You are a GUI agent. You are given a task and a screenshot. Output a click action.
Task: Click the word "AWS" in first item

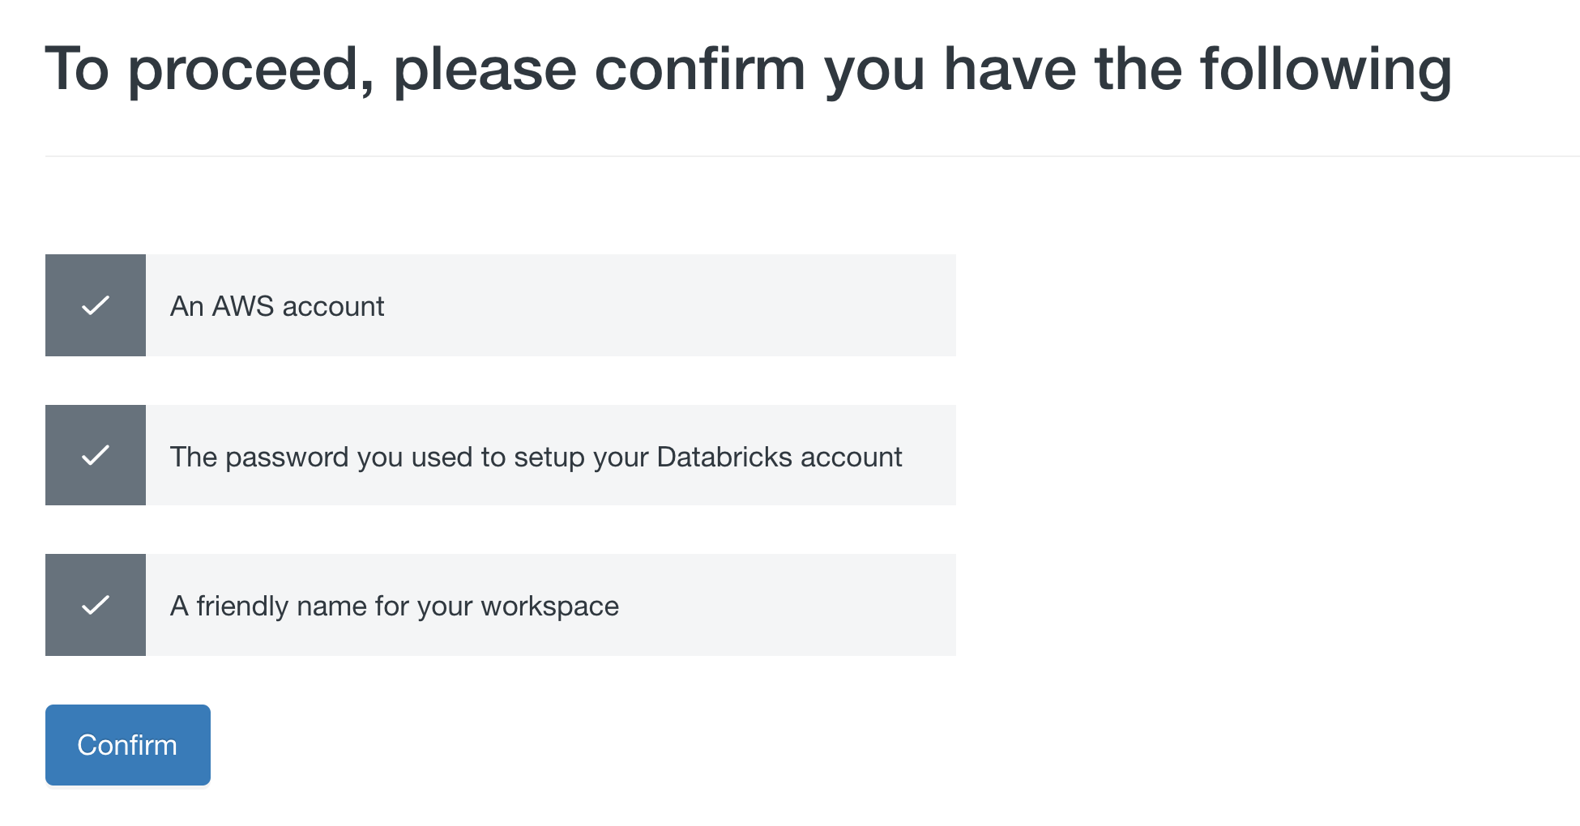click(x=243, y=307)
